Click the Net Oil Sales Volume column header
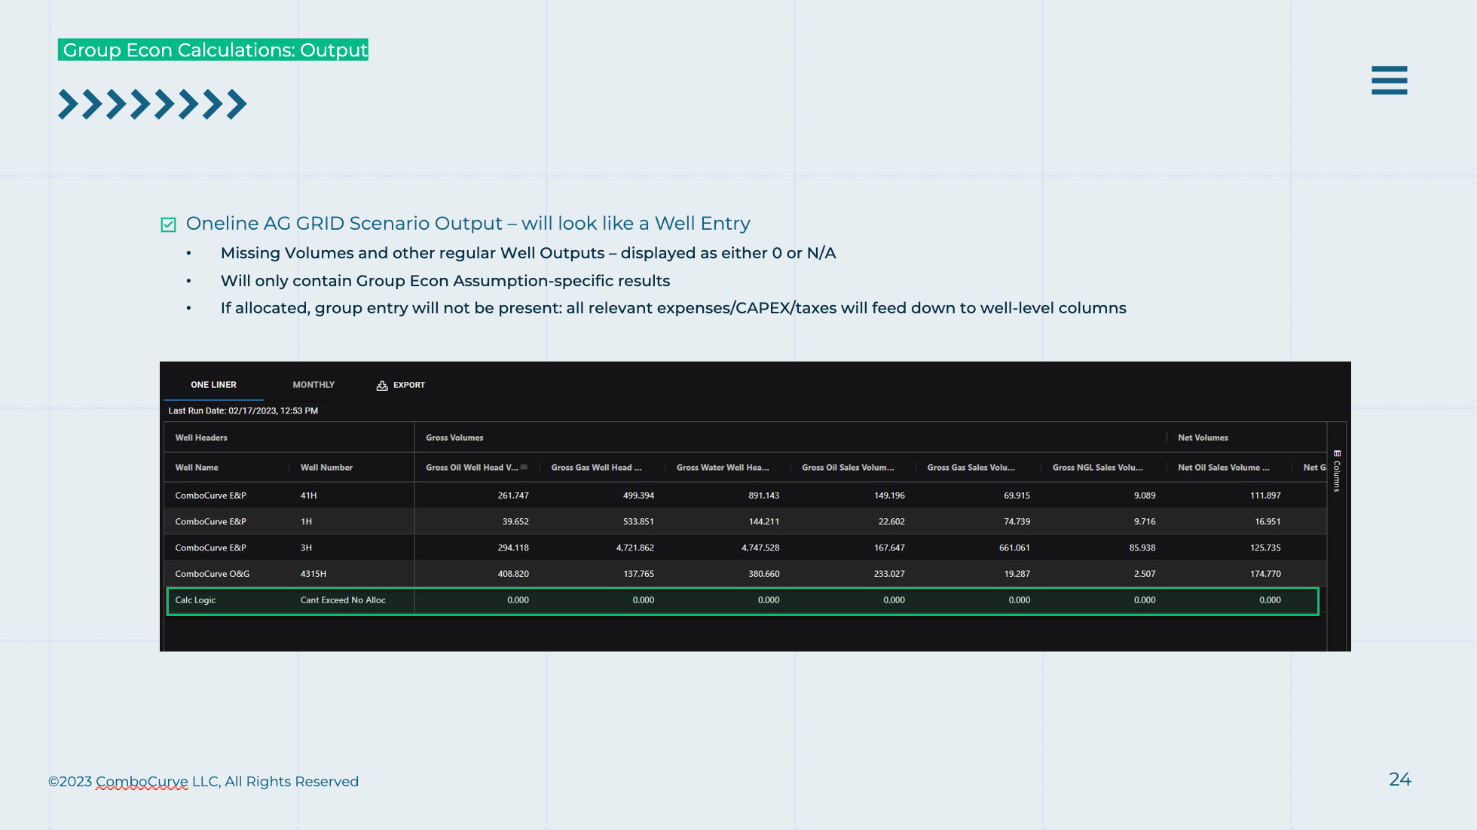1477x830 pixels. (1223, 468)
